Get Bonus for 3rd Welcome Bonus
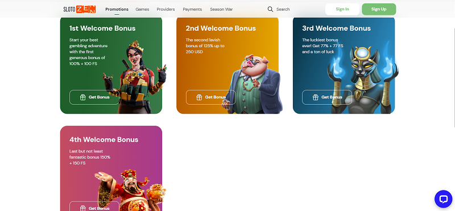Screen dimensions: 455x211 (x=327, y=97)
